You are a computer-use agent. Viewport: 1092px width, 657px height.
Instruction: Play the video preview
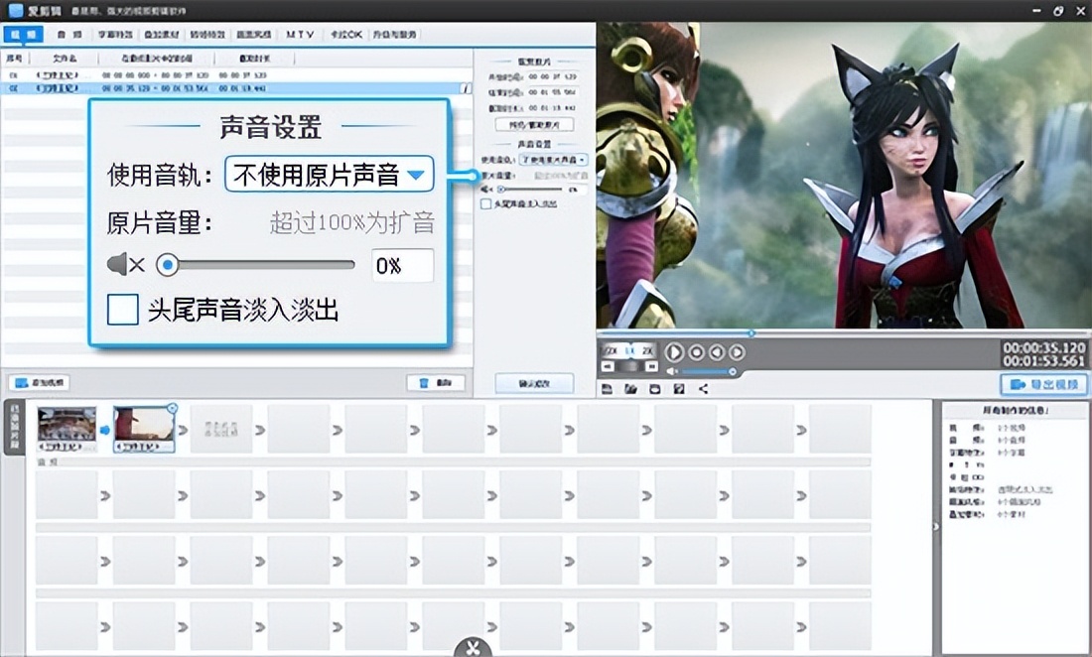point(673,352)
